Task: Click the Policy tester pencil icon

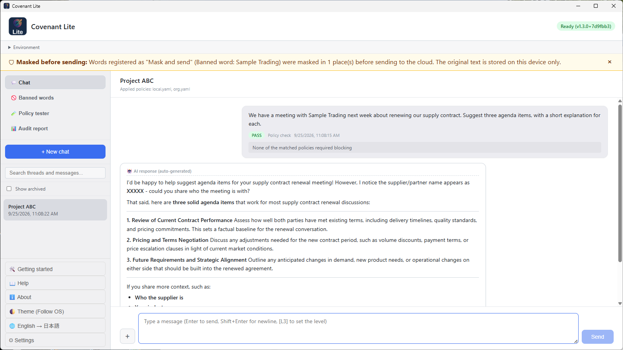Action: point(14,114)
